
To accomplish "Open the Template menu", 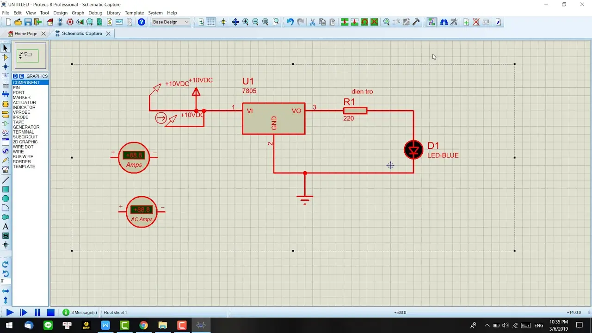I will click(x=134, y=13).
